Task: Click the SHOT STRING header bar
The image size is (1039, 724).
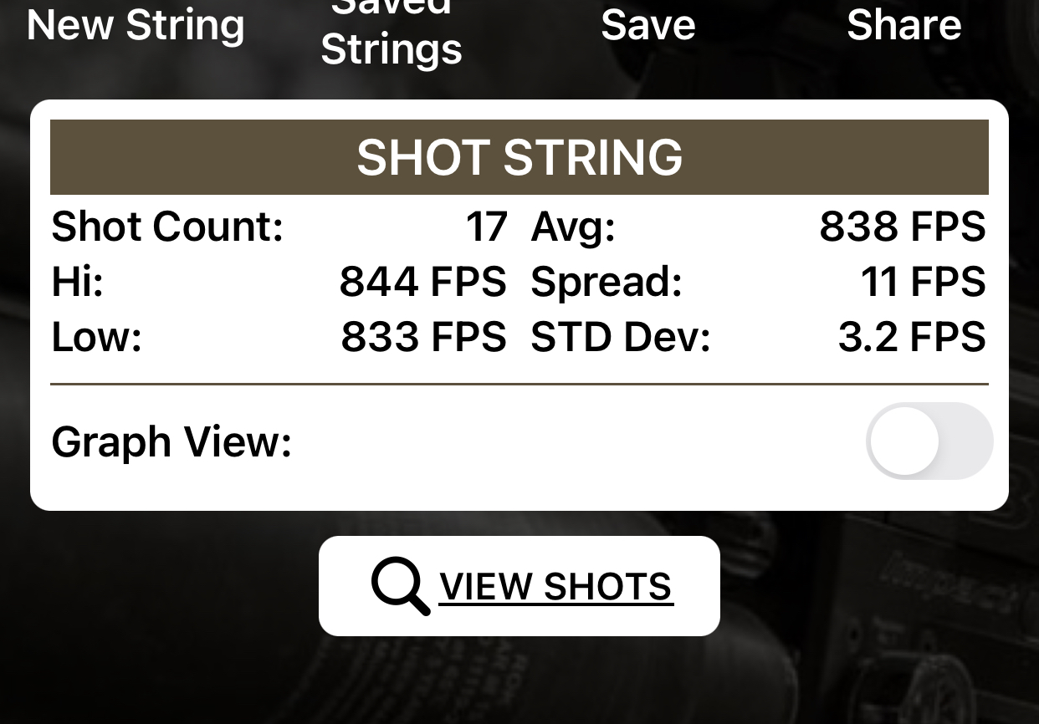Action: pyautogui.click(x=519, y=157)
